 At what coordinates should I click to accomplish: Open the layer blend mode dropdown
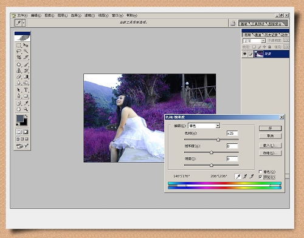click(263, 41)
